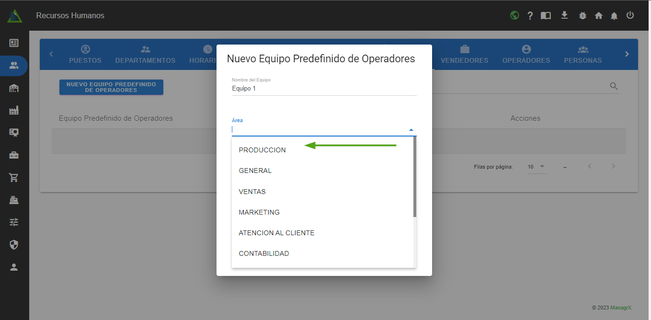Open rows per page dropdown

tap(537, 167)
